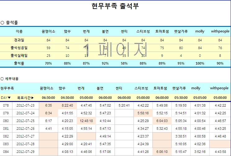This screenshot has width=231, height=156.
Task: Click the DAY▼ header cell
Action: pyautogui.click(x=6, y=98)
